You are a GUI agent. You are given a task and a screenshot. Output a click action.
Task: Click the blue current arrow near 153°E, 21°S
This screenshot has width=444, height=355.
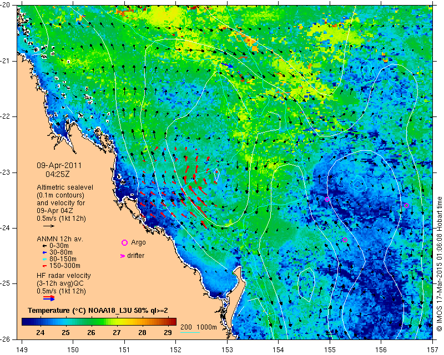pos(227,65)
